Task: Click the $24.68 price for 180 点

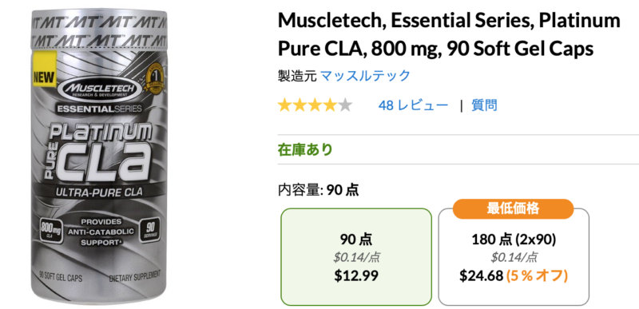Action: [x=482, y=275]
